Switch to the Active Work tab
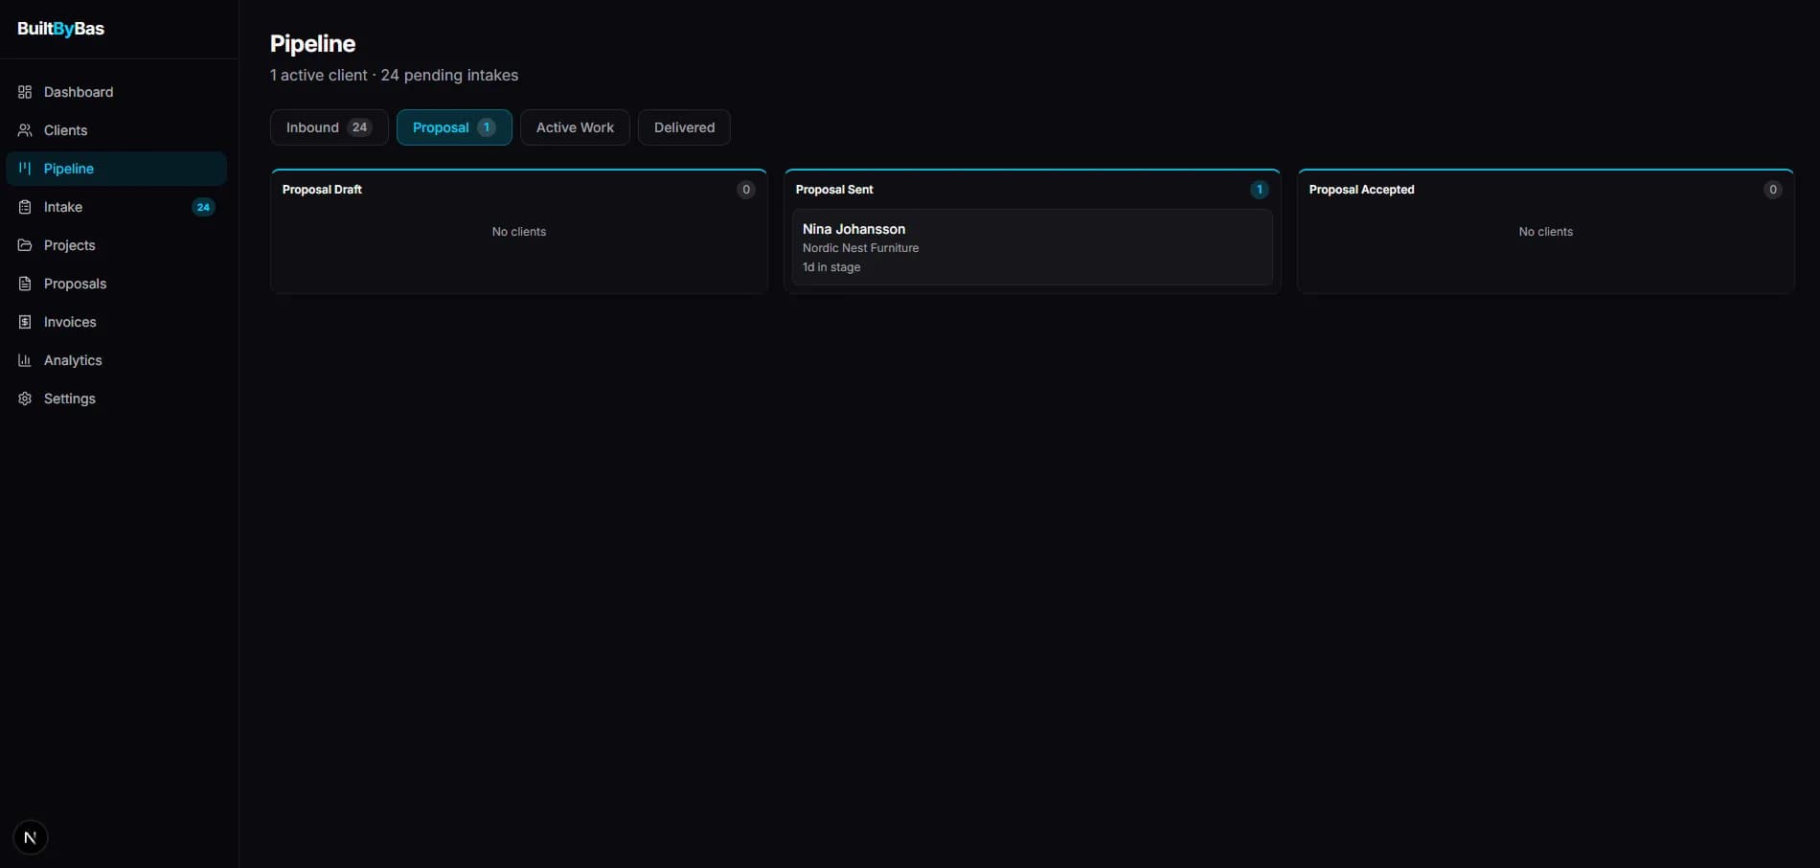Image resolution: width=1820 pixels, height=868 pixels. click(575, 127)
